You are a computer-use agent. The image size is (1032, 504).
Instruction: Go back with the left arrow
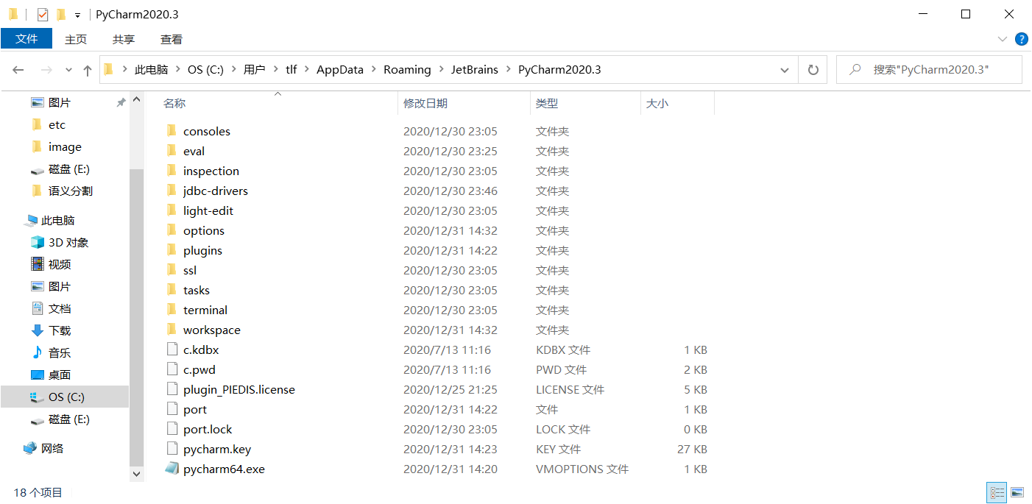tap(18, 70)
